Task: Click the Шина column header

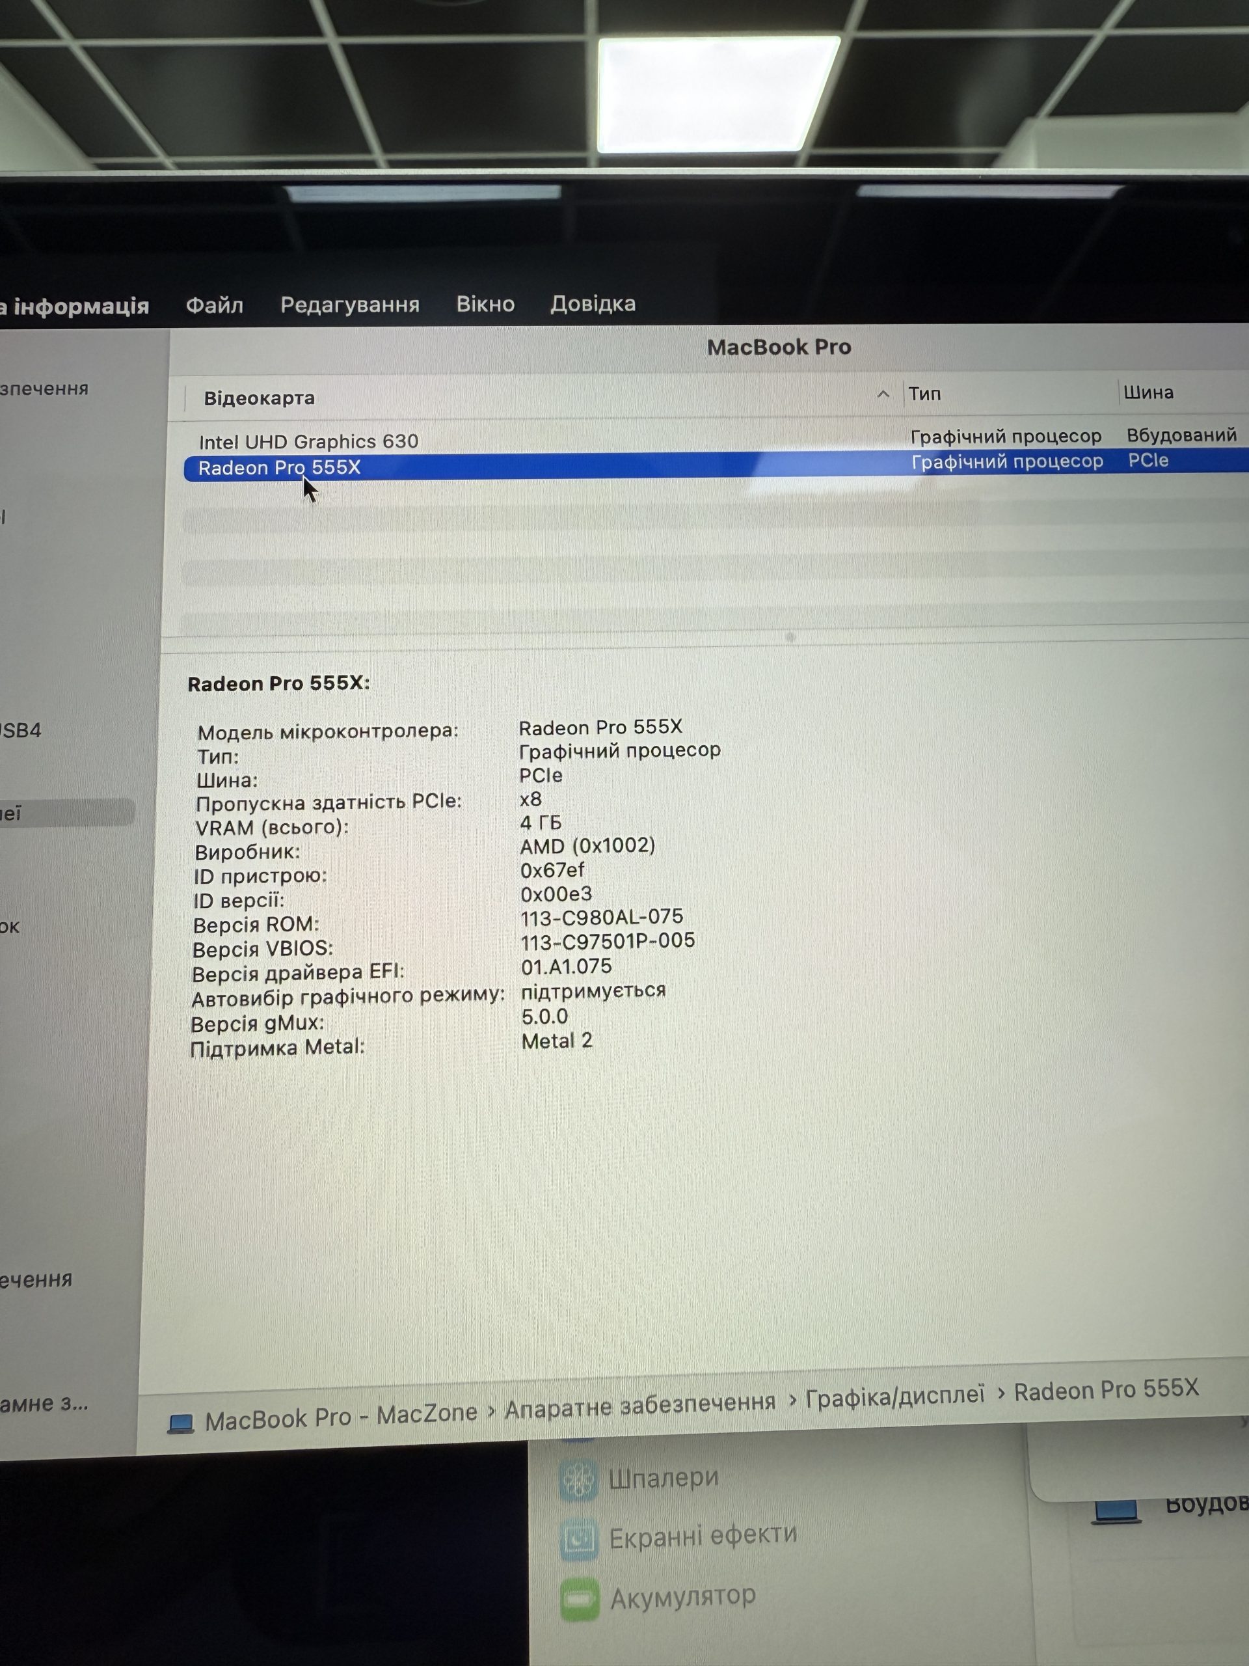Action: pyautogui.click(x=1148, y=392)
